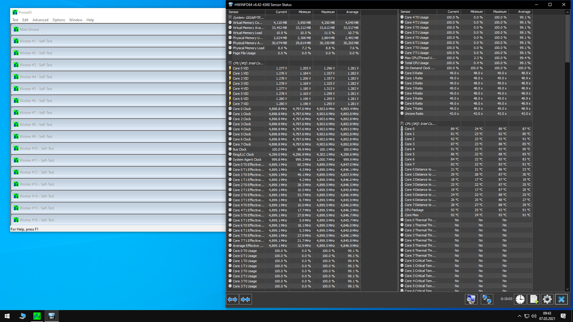Open the Options menu in Prime95
The image size is (573, 322).
59,20
